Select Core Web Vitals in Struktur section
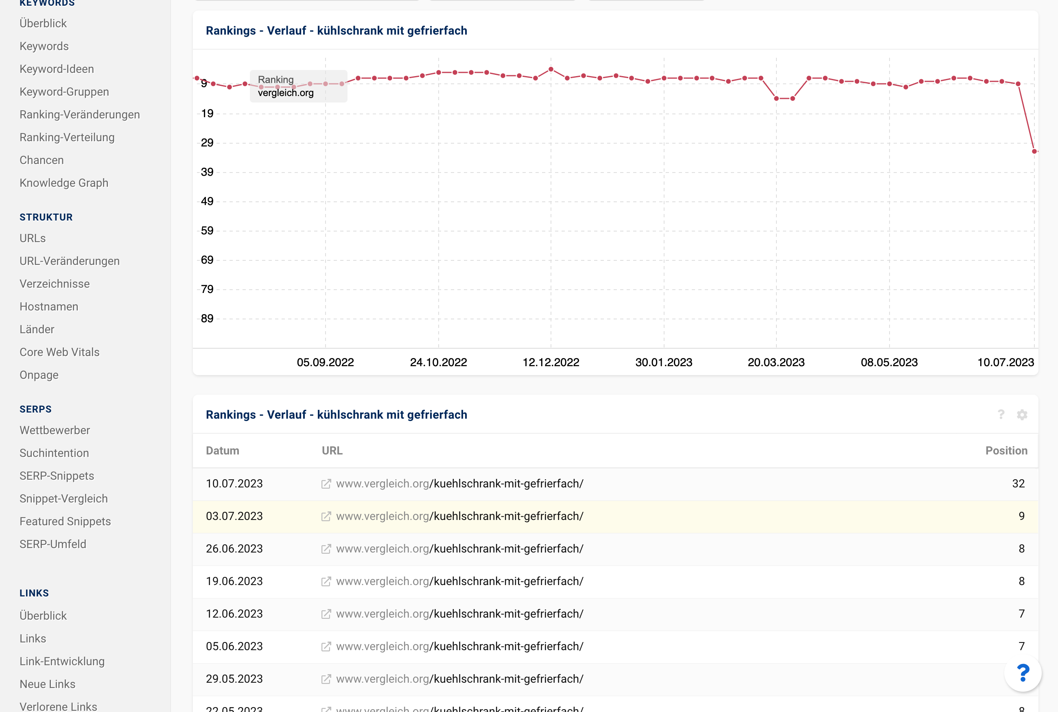The image size is (1058, 712). 59,352
